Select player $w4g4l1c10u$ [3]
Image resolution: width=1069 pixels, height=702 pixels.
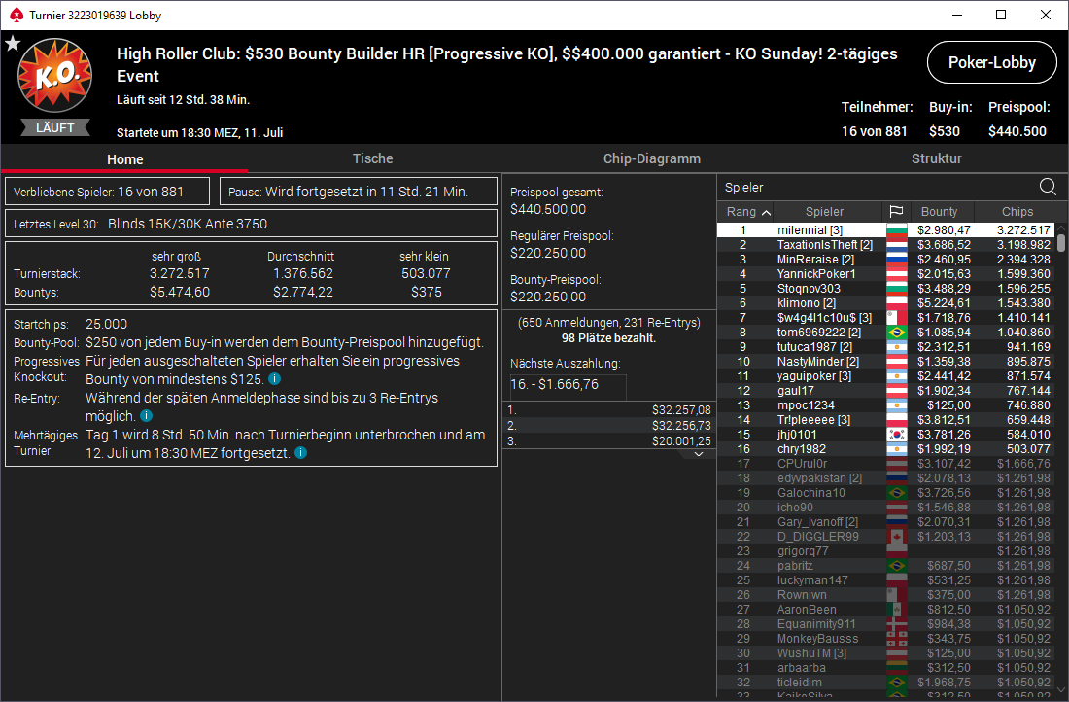[885, 318]
